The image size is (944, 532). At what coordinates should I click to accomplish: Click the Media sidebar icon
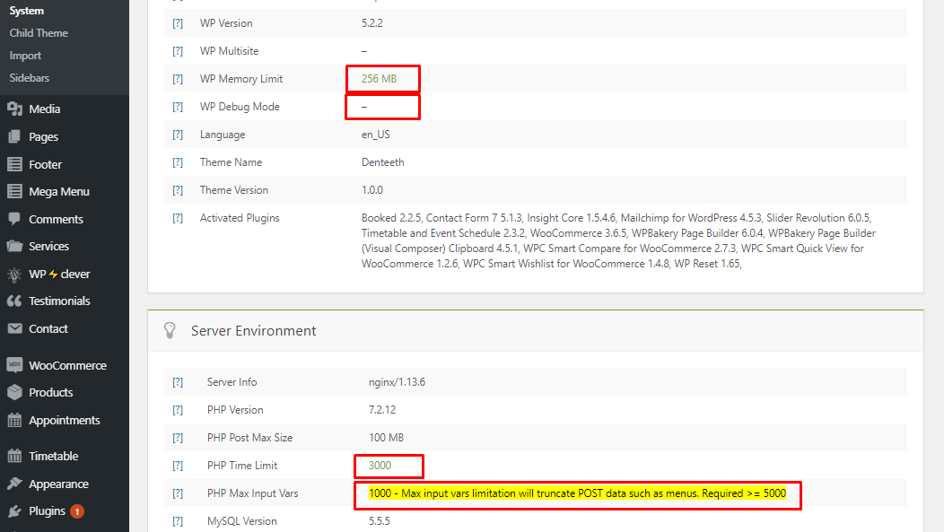14,109
